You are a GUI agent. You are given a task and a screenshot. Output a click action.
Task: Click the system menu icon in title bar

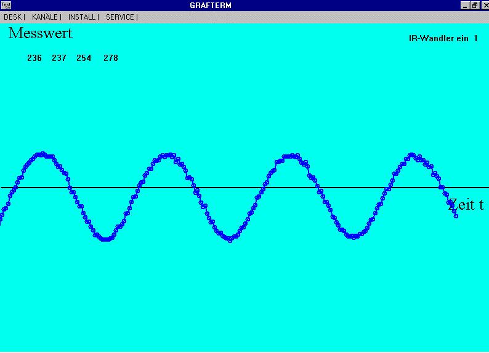click(6, 5)
